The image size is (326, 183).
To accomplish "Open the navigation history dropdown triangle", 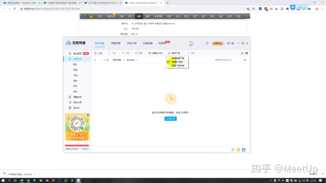I will click(x=104, y=60).
